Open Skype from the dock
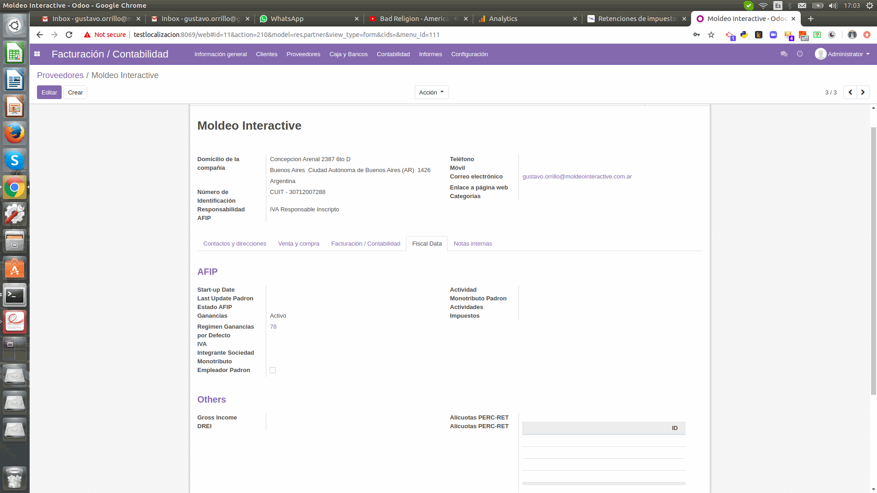Image resolution: width=877 pixels, height=493 pixels. click(15, 161)
